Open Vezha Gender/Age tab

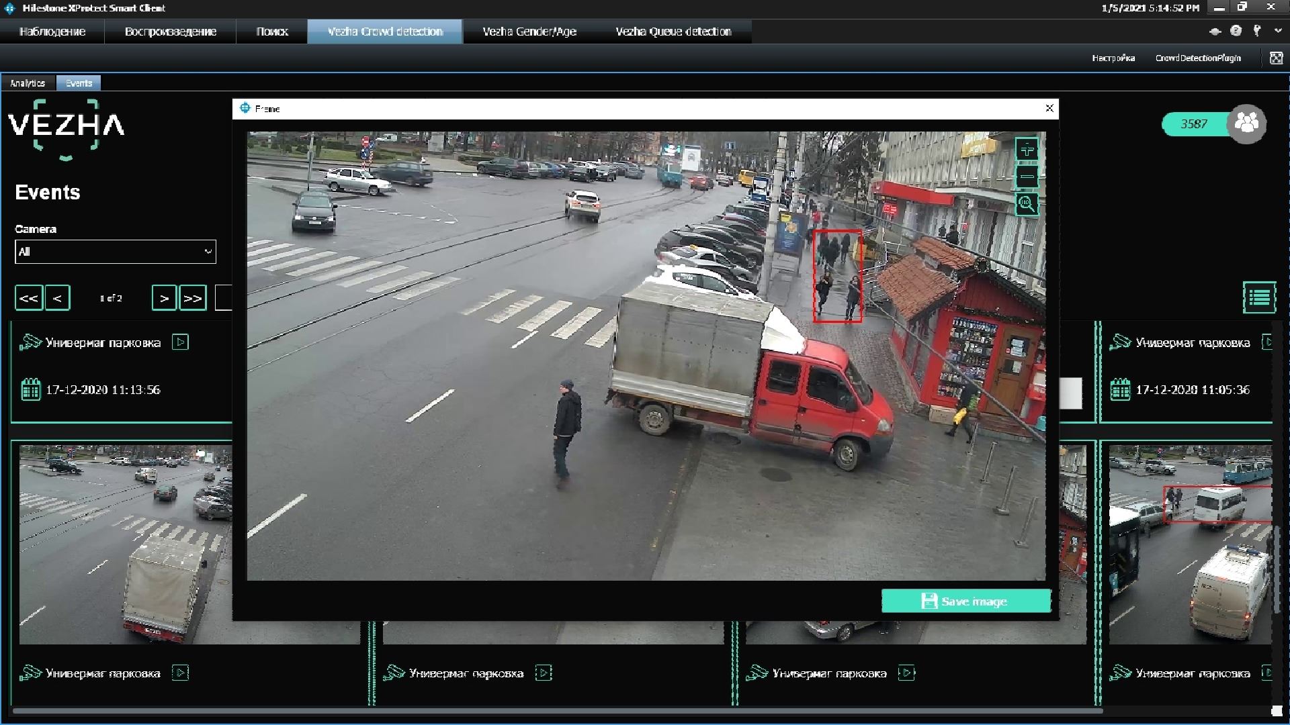[529, 32]
